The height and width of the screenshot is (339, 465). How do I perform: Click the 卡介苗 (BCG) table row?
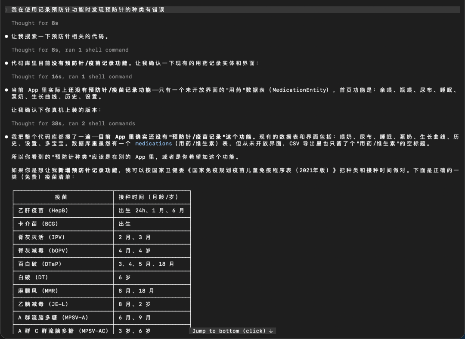click(x=102, y=224)
